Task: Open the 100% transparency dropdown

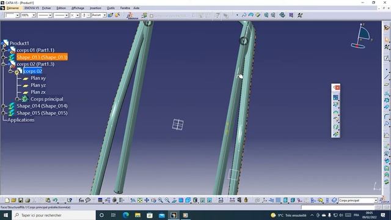Action: point(34,15)
